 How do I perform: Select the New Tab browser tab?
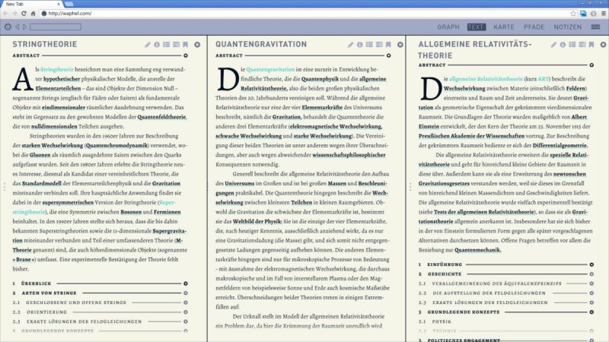coord(33,4)
